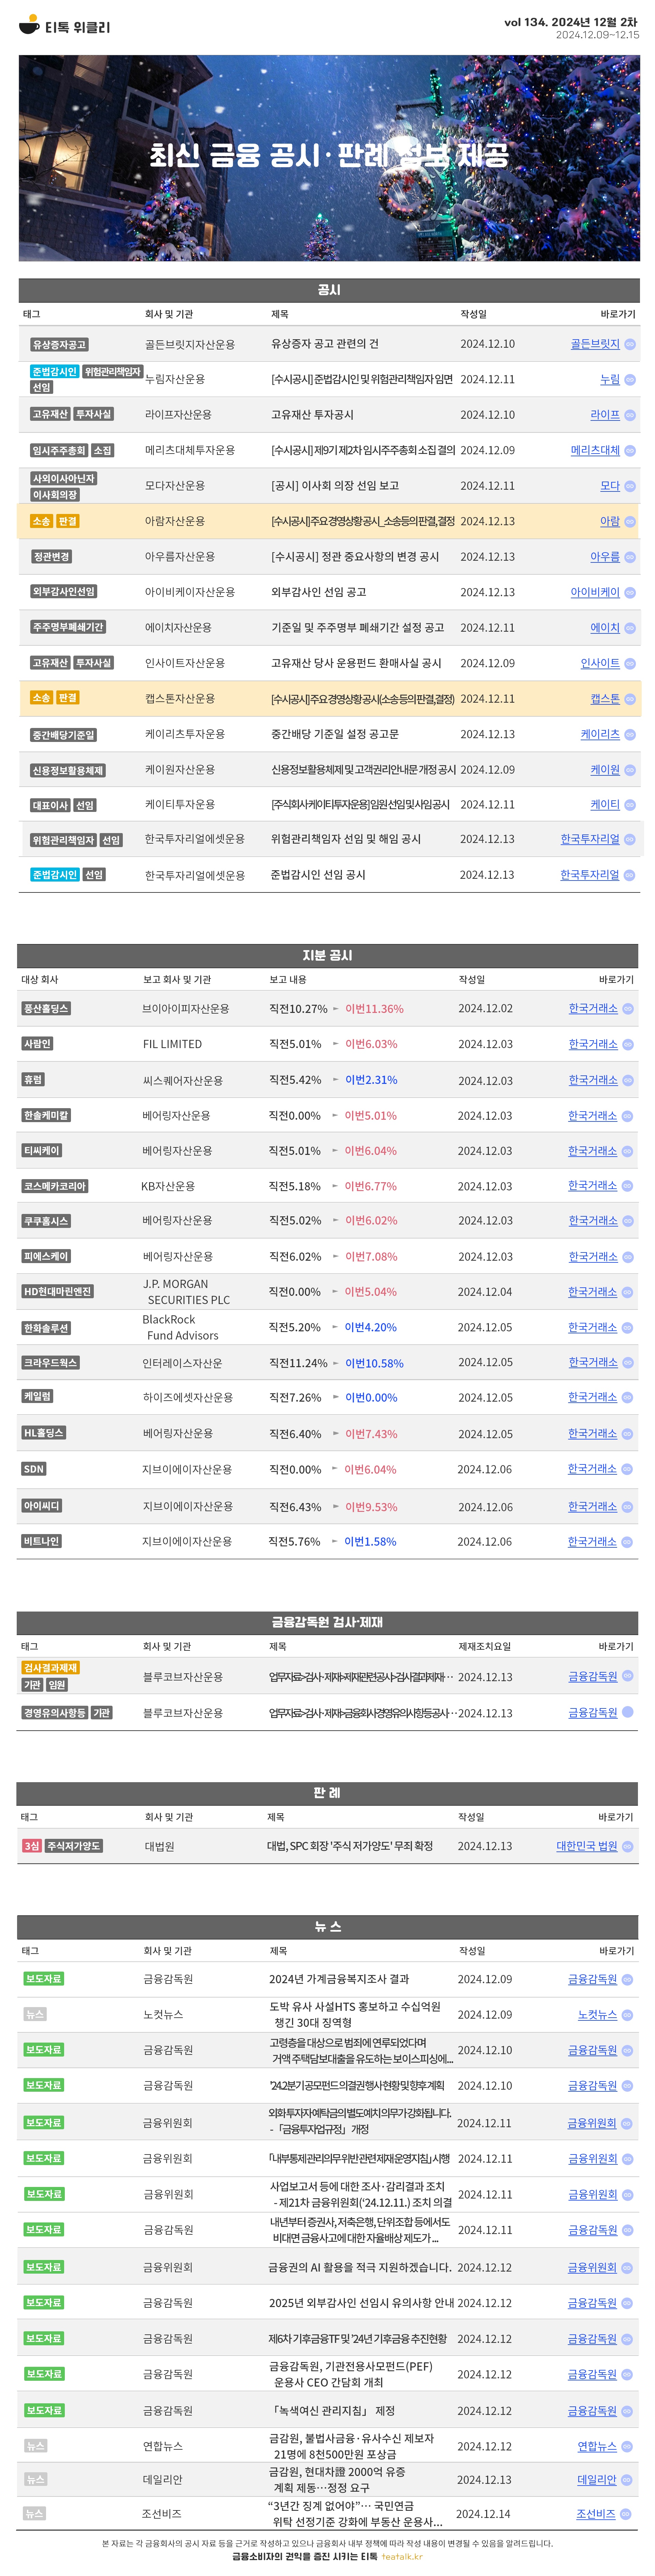Click the 검사결과제재 tag
655x2576 pixels.
[51, 1668]
